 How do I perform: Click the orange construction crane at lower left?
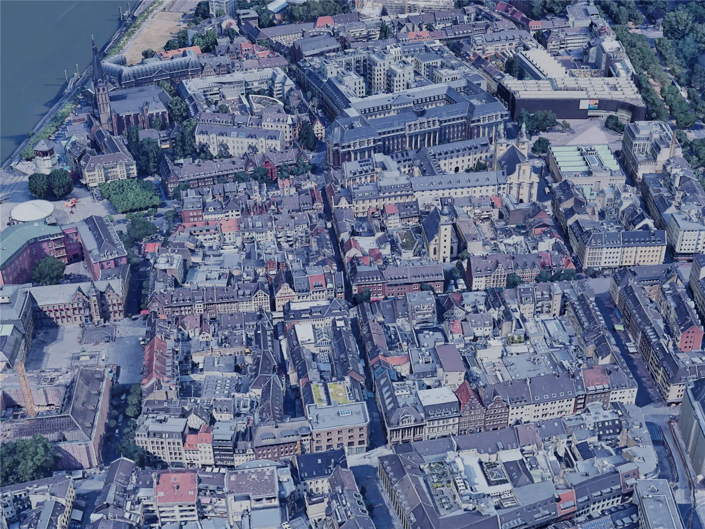coord(25,388)
